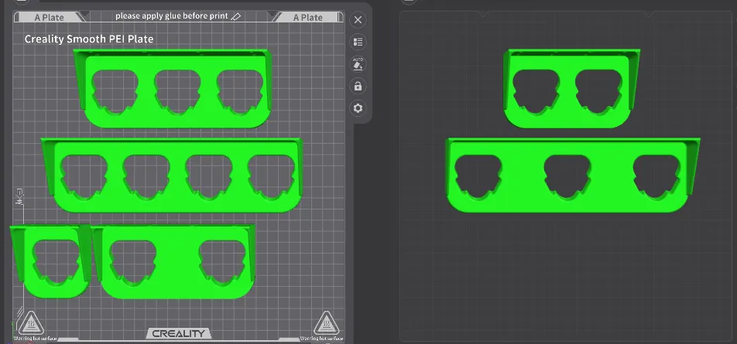The image size is (737, 344).
Task: Click the pencil icon to rename the plate
Action: (x=236, y=16)
